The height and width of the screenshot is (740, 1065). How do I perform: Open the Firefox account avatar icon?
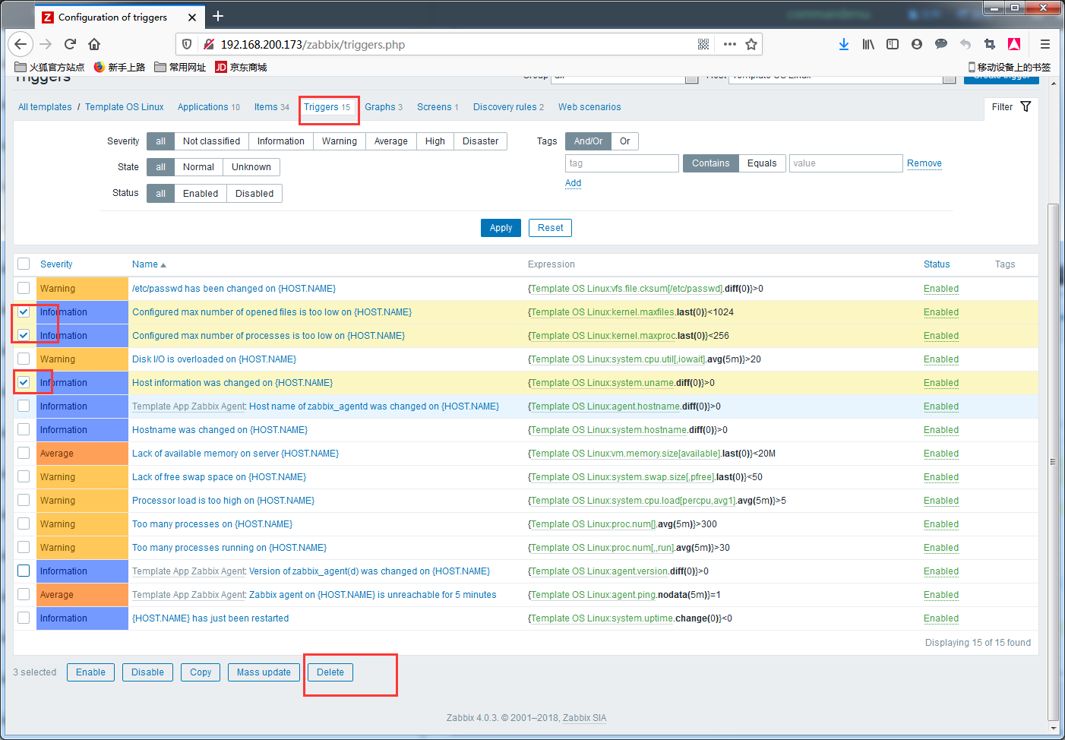click(917, 44)
